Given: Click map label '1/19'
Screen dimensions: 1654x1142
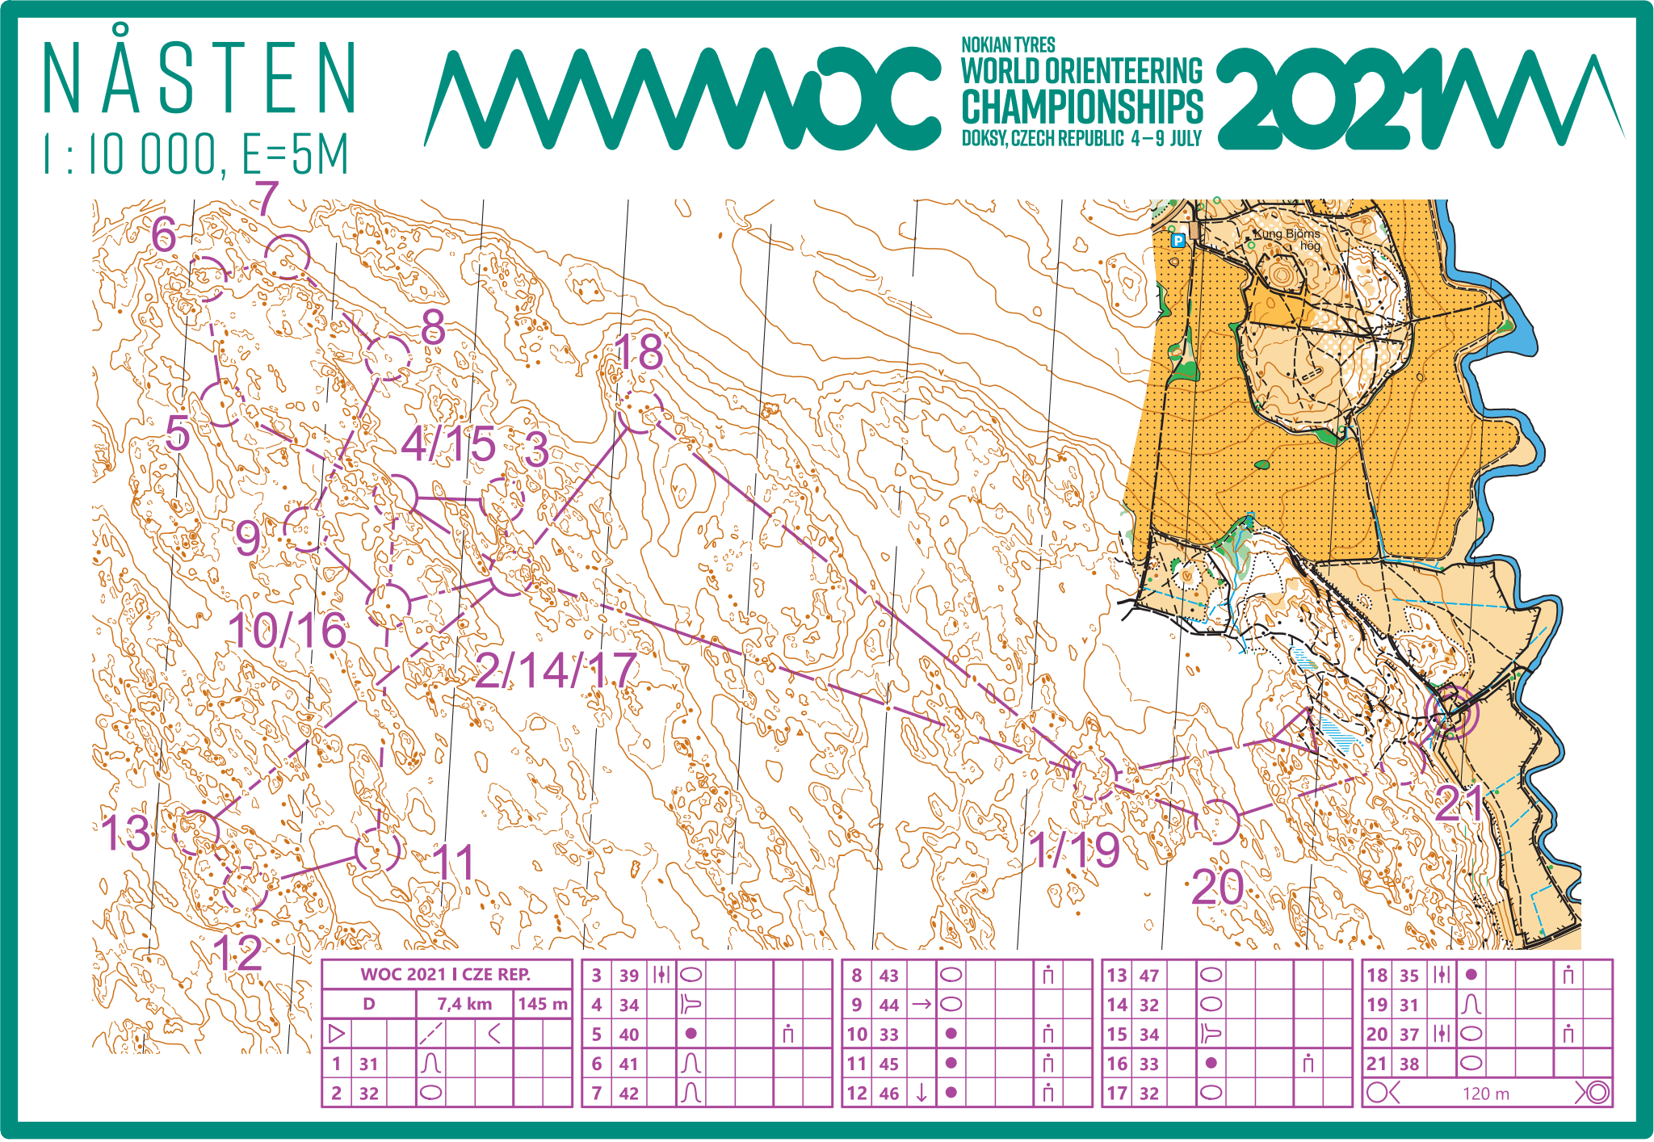Looking at the screenshot, I should point(1077,850).
